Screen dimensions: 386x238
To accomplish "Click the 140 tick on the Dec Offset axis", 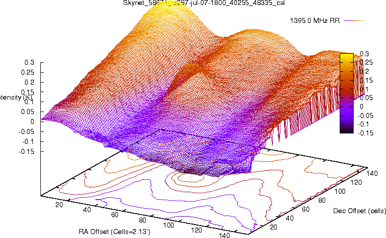I will [x=372, y=173].
